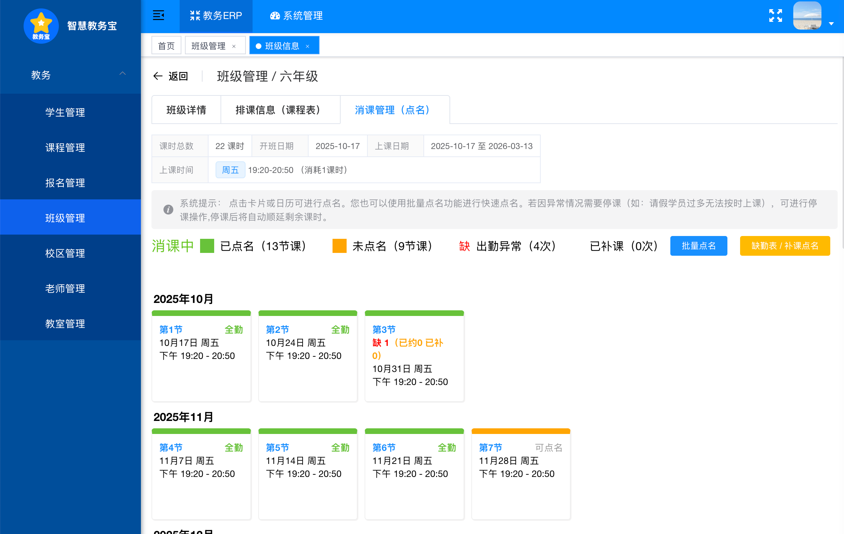
Task: Click the 批量点名 button
Action: [699, 246]
